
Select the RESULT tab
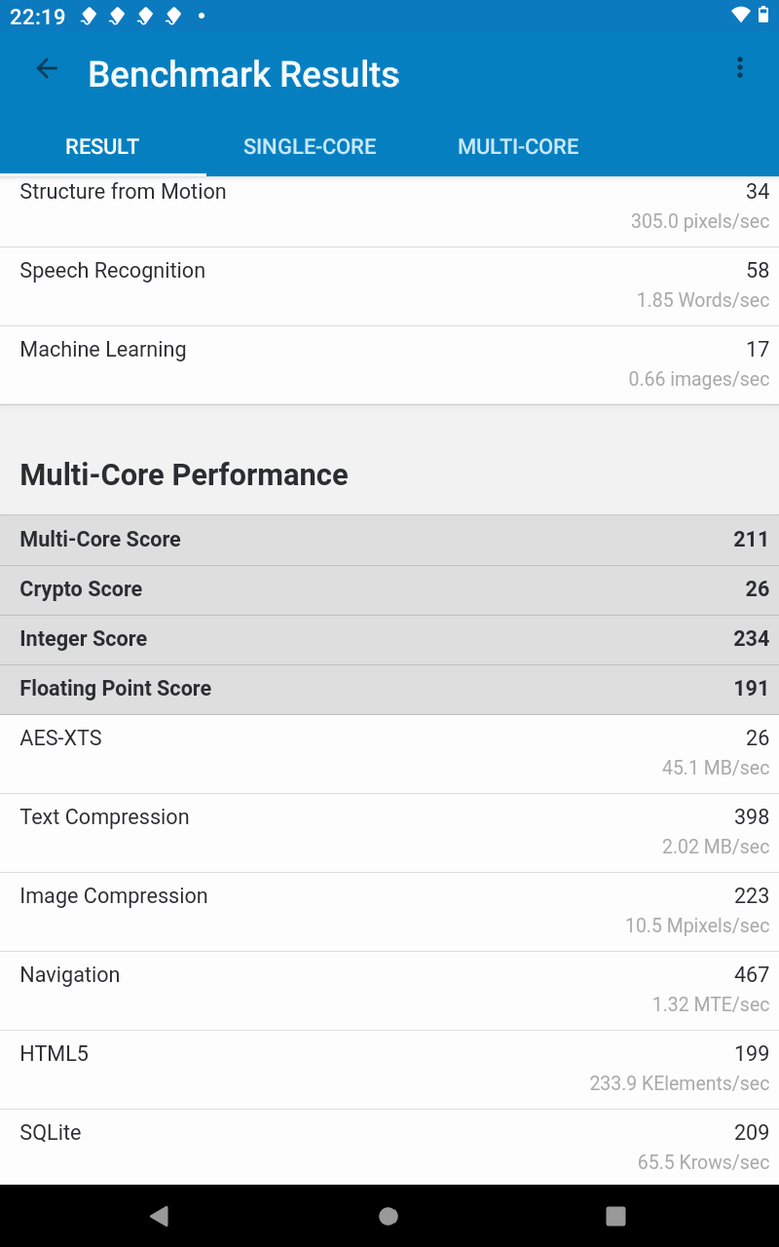tap(102, 147)
